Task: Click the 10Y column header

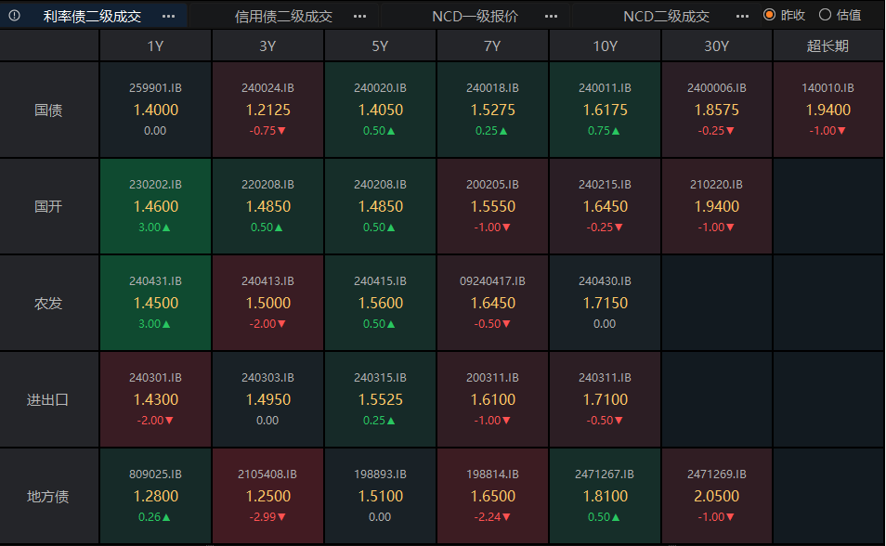Action: [x=605, y=45]
